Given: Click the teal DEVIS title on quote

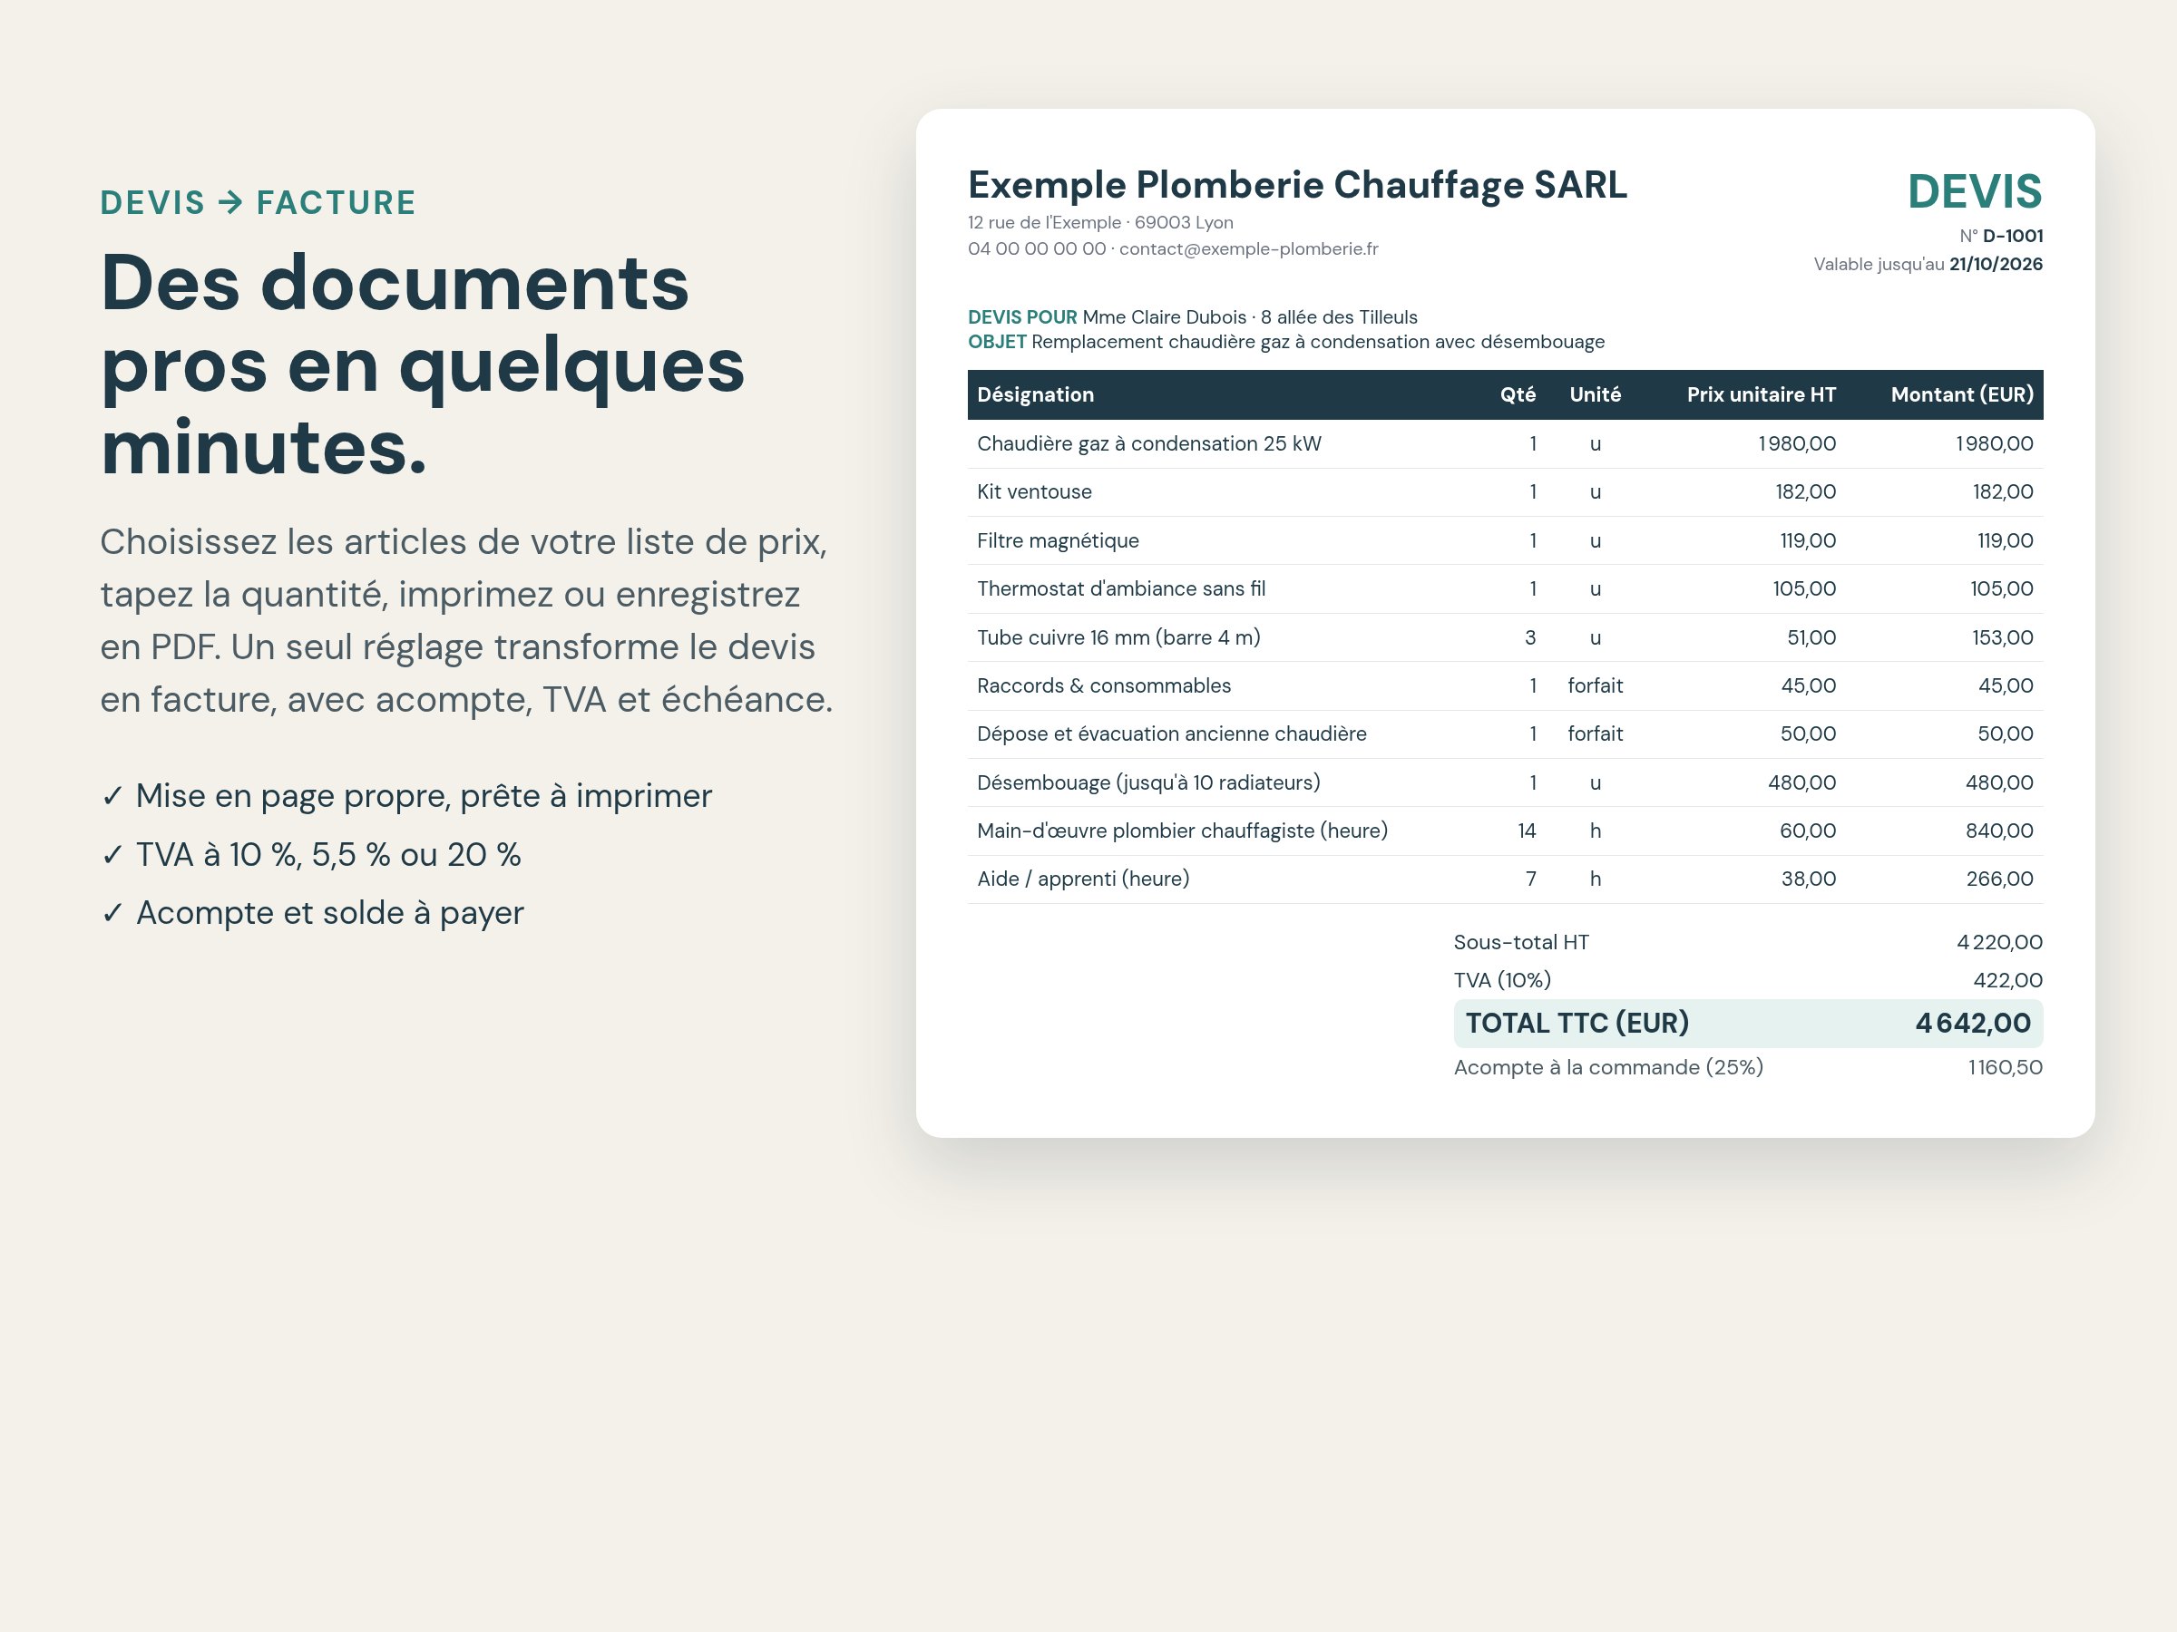Looking at the screenshot, I should pos(1974,192).
